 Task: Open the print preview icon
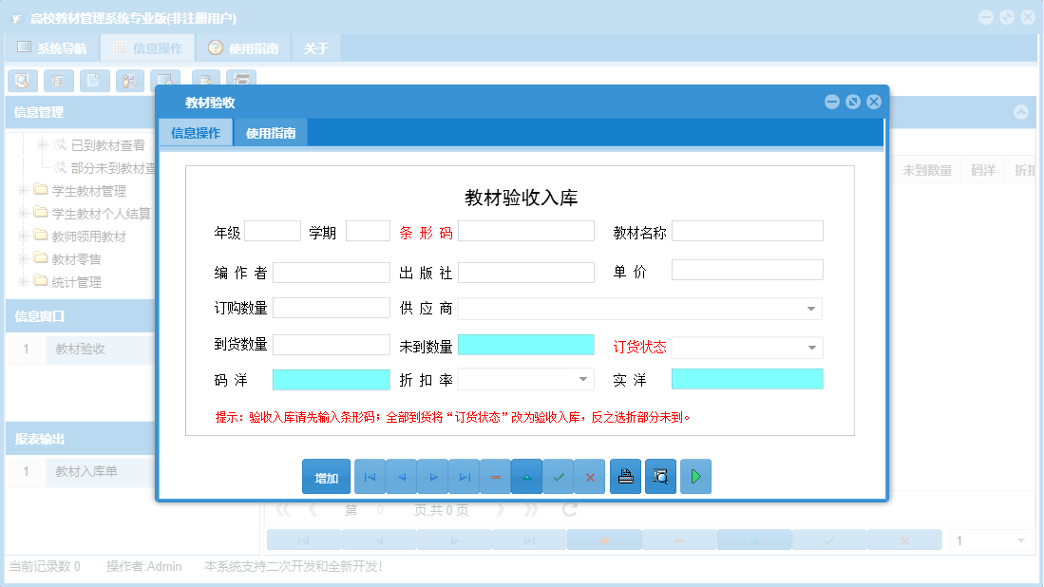[x=660, y=476]
